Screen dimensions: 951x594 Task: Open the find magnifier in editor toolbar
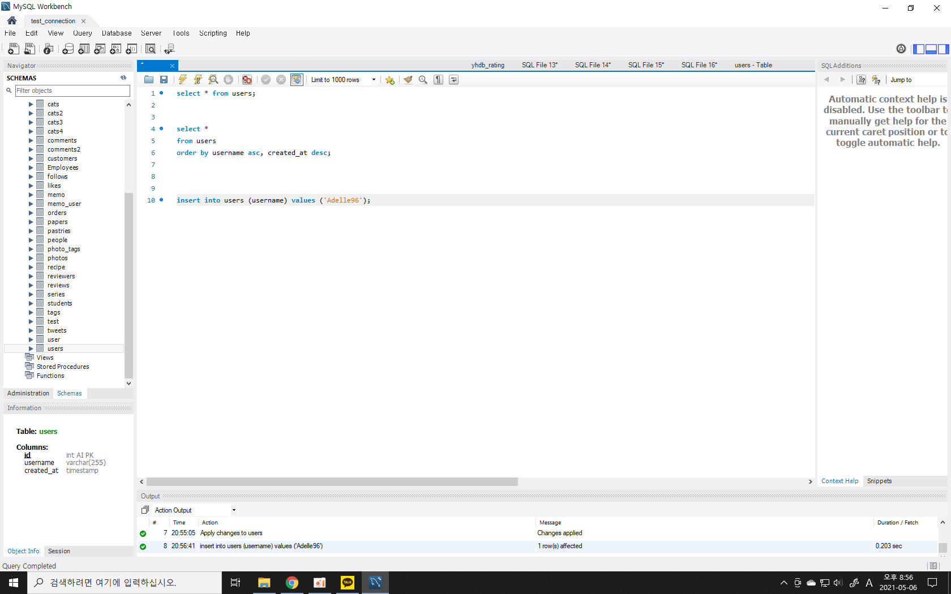[x=423, y=80]
